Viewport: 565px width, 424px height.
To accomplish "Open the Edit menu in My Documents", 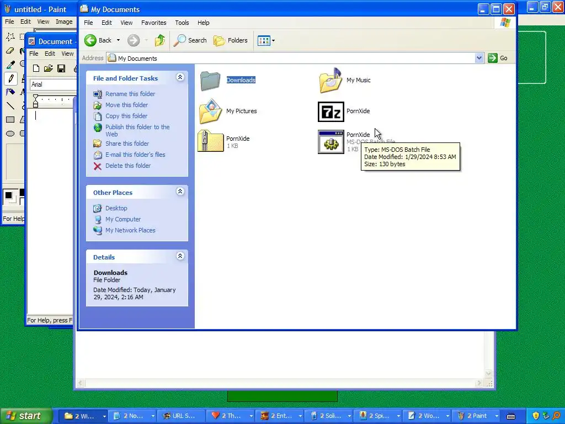I will pyautogui.click(x=106, y=23).
